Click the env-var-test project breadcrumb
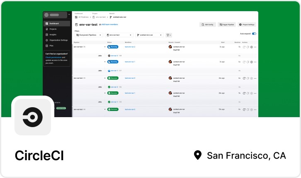301x178 pixels. 99,17
